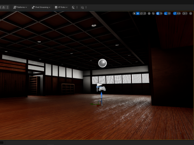Open grid snap size value 10

click(161, 13)
